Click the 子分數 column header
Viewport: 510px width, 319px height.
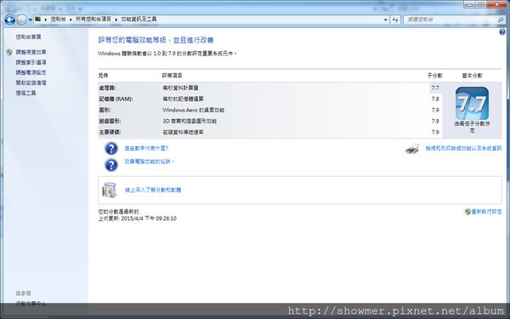434,76
